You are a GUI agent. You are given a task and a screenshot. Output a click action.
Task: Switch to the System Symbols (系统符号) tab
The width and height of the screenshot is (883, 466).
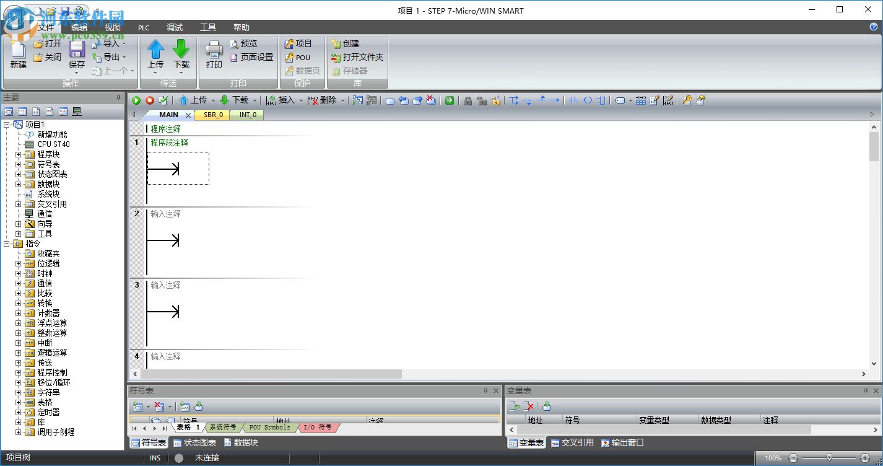click(x=222, y=428)
